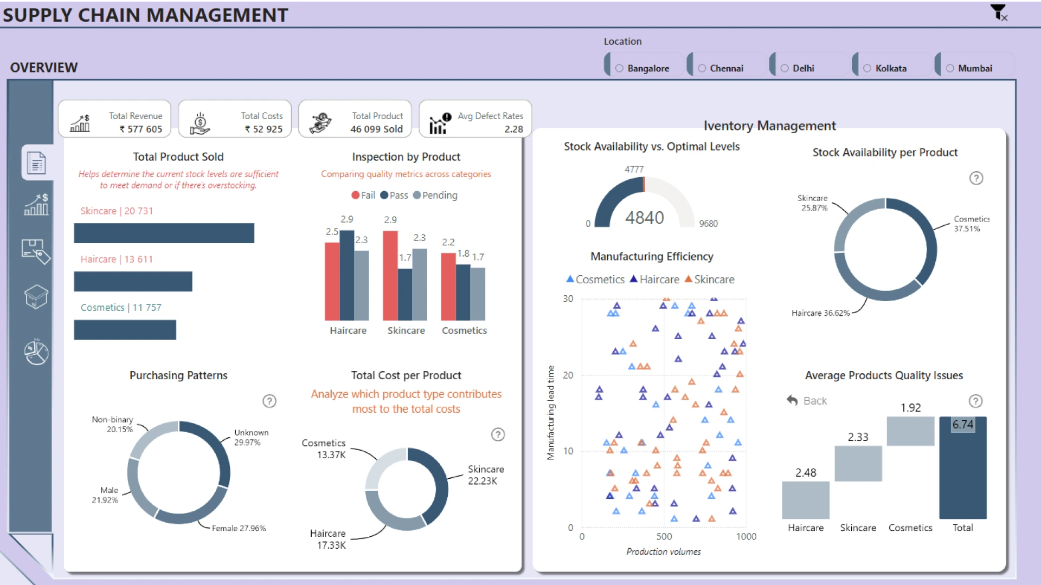The height and width of the screenshot is (585, 1041).
Task: Highlight Skincare in Manufacturing Efficiency legend
Action: (x=710, y=279)
